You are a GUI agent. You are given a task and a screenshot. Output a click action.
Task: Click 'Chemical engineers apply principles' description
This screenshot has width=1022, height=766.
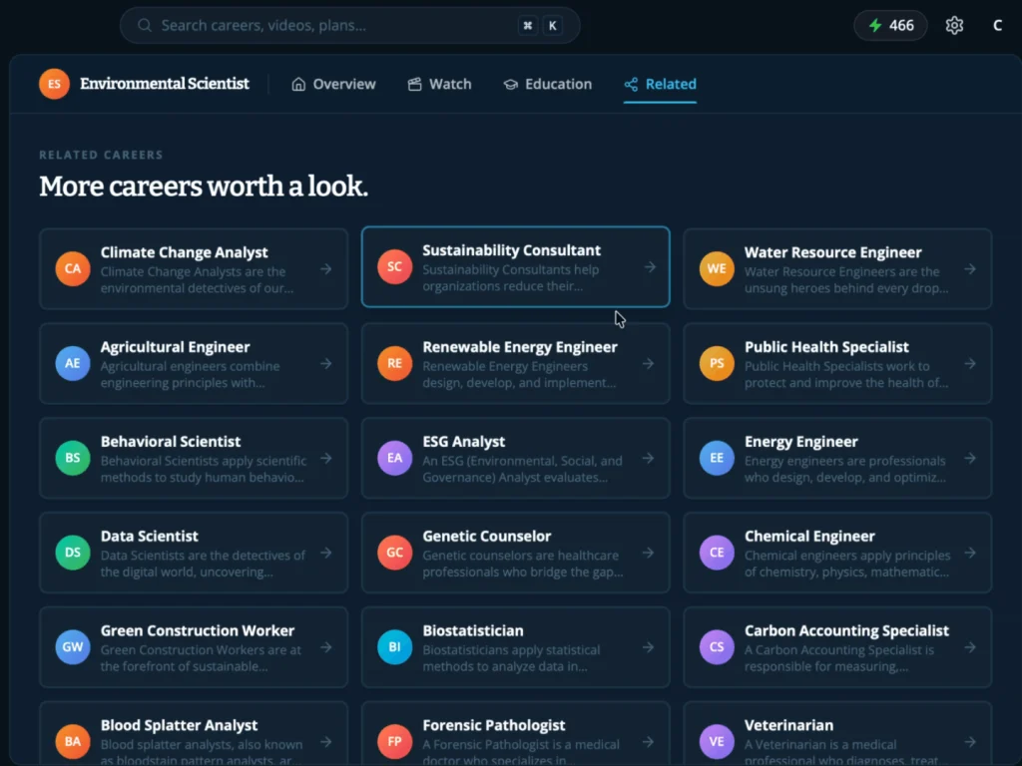coord(847,564)
